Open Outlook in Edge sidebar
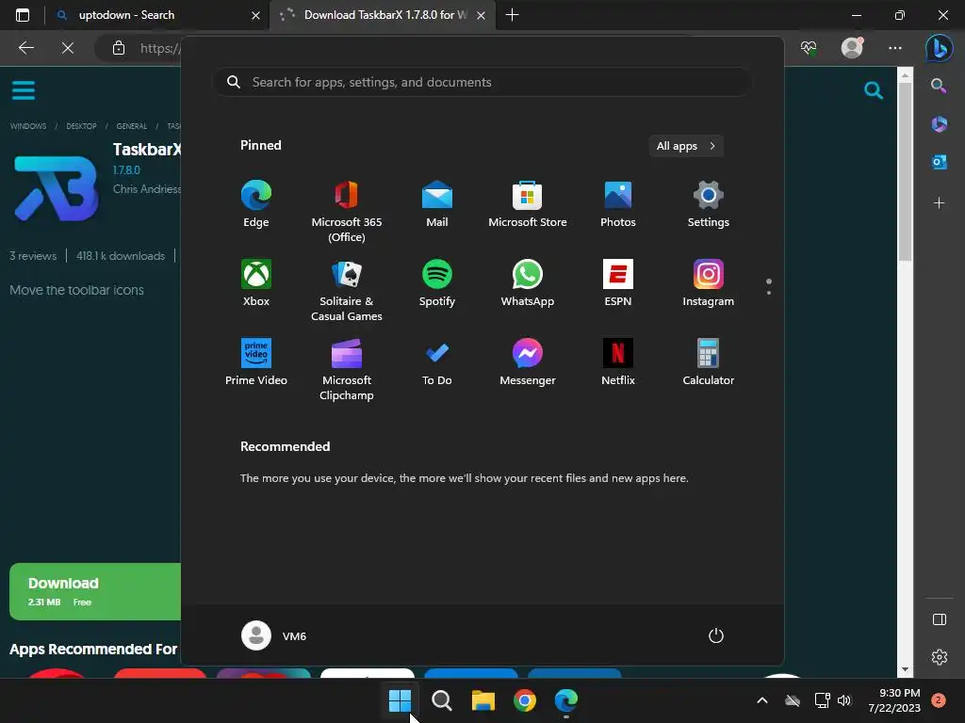Screen dimensions: 965x723 (x=940, y=162)
